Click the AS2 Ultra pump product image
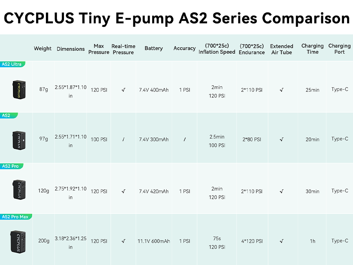This screenshot has height=265, width=353. pyautogui.click(x=18, y=90)
